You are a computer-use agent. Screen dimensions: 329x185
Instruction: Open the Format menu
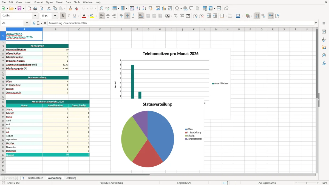pos(38,2)
